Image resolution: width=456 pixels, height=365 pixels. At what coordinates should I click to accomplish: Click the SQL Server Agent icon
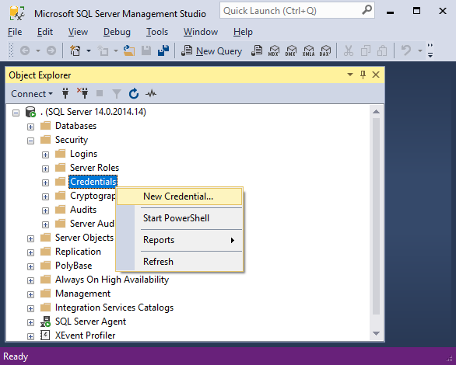[45, 322]
